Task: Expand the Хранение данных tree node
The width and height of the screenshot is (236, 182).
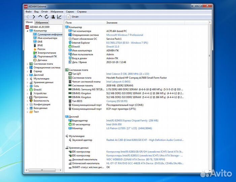Action: [x=27, y=83]
